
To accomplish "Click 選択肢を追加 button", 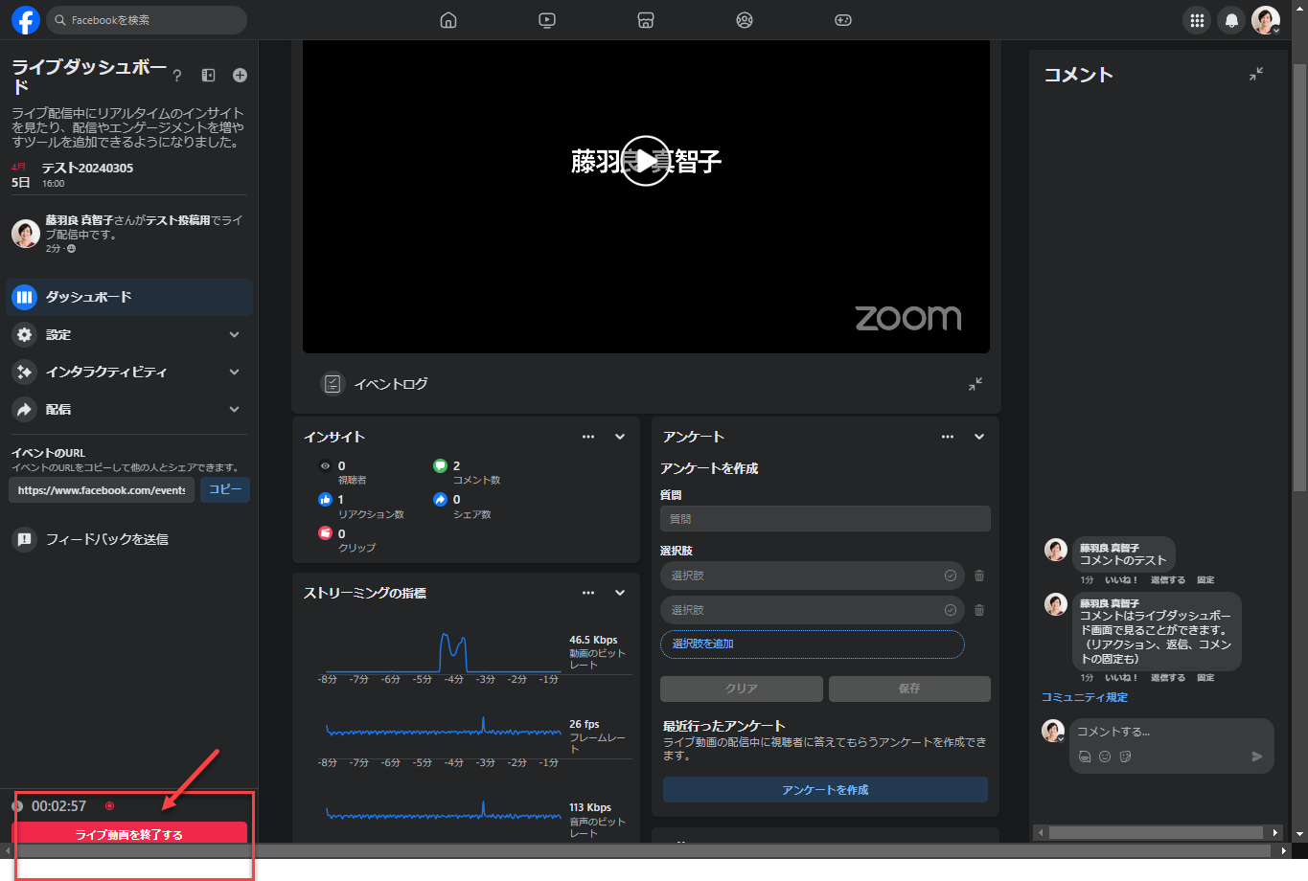I will 813,644.
